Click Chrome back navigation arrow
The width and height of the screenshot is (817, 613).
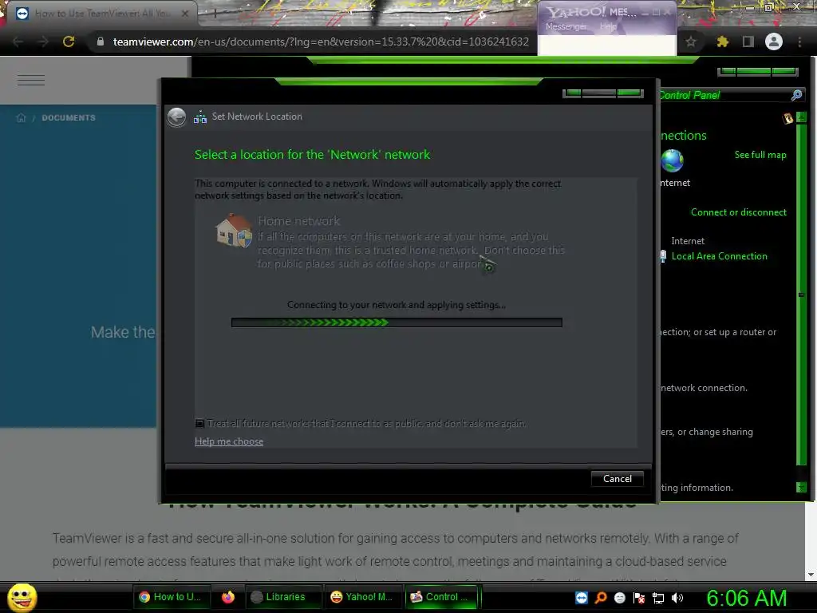point(18,42)
